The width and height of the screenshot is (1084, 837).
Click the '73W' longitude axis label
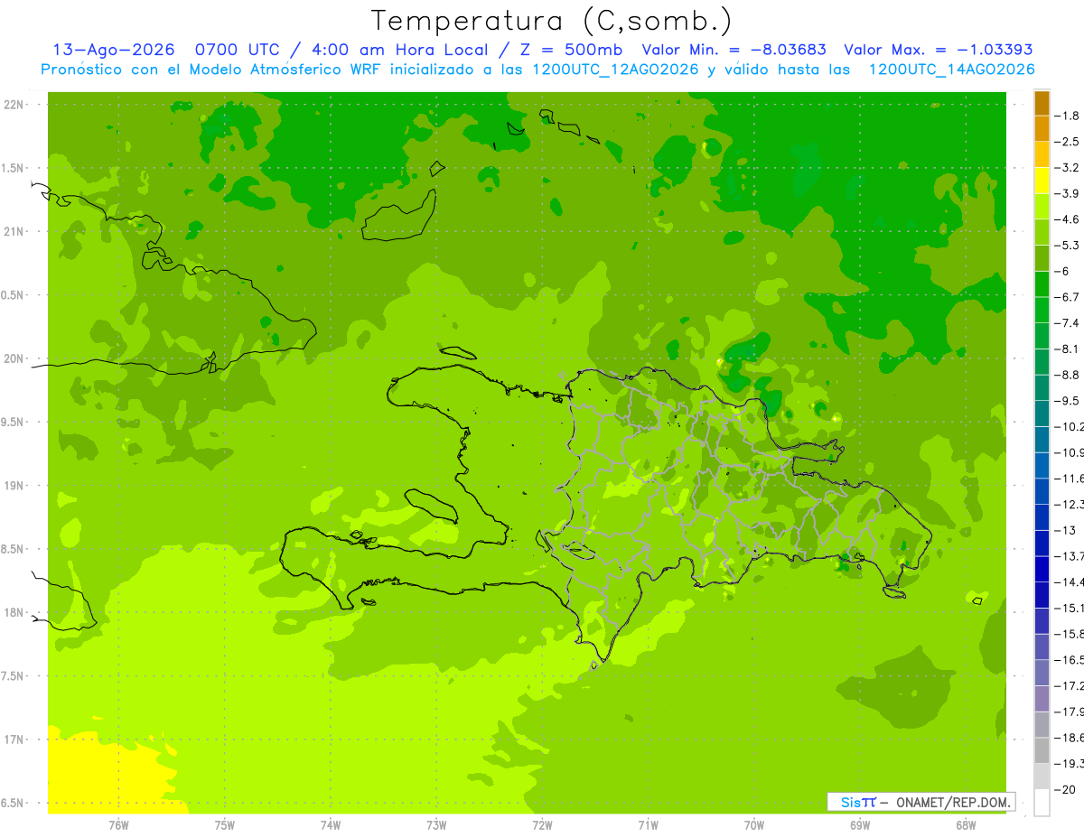coord(436,825)
